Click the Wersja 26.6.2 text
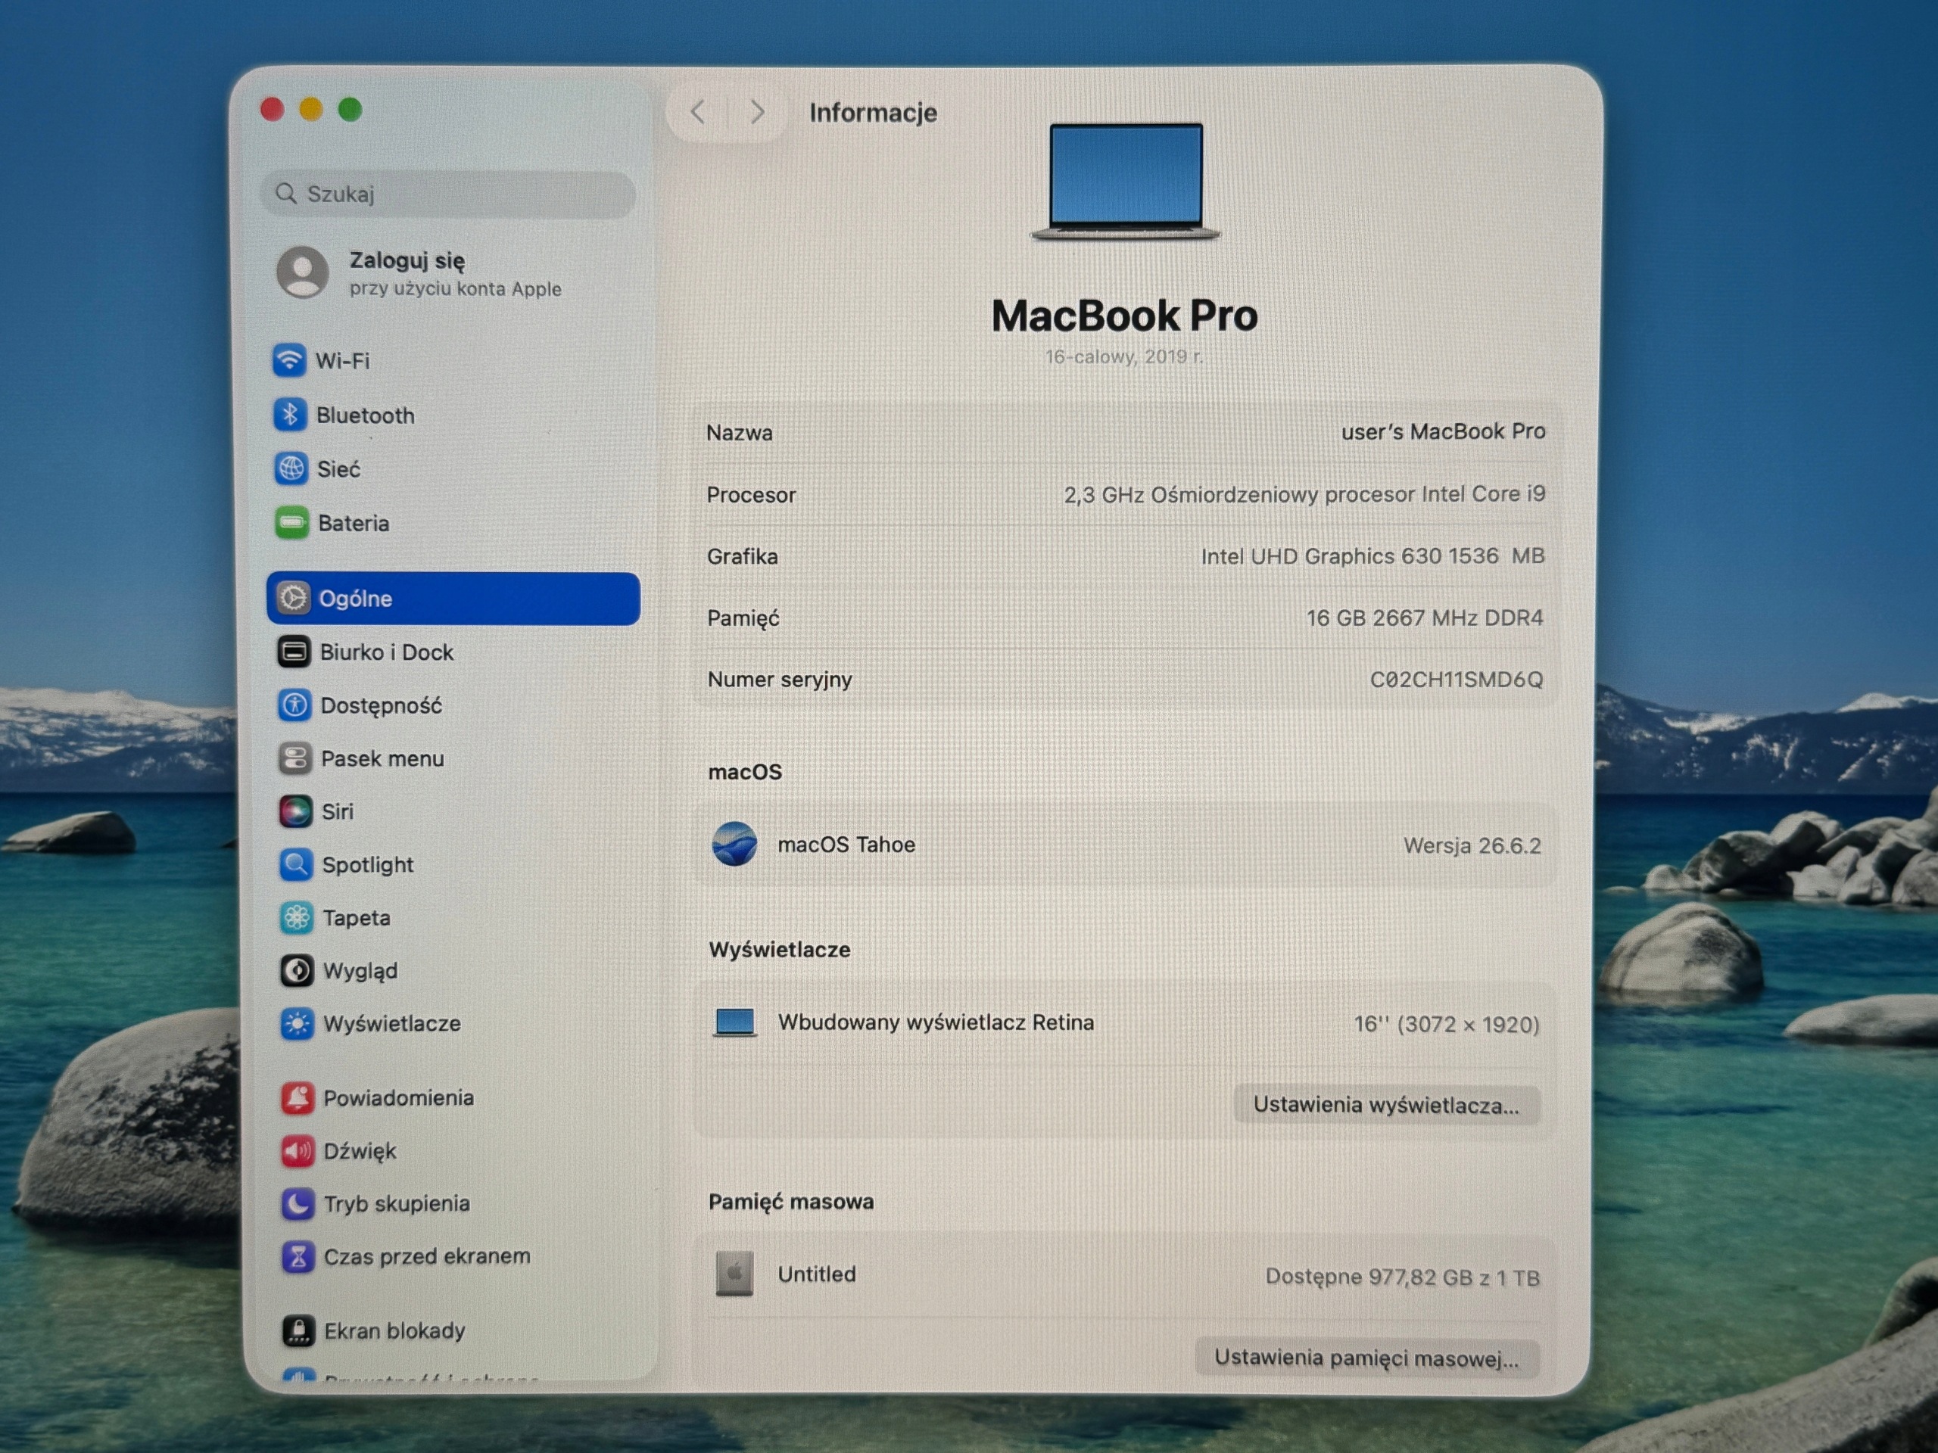 (1472, 845)
